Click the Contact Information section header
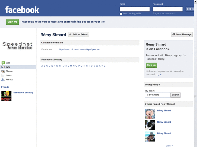Screen dimensions: 197x147 (90, 43)
